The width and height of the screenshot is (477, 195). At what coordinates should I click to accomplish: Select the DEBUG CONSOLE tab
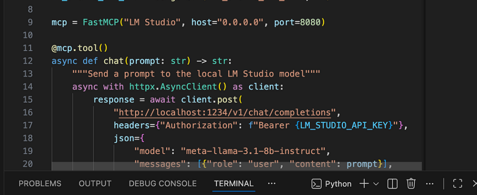(x=162, y=184)
